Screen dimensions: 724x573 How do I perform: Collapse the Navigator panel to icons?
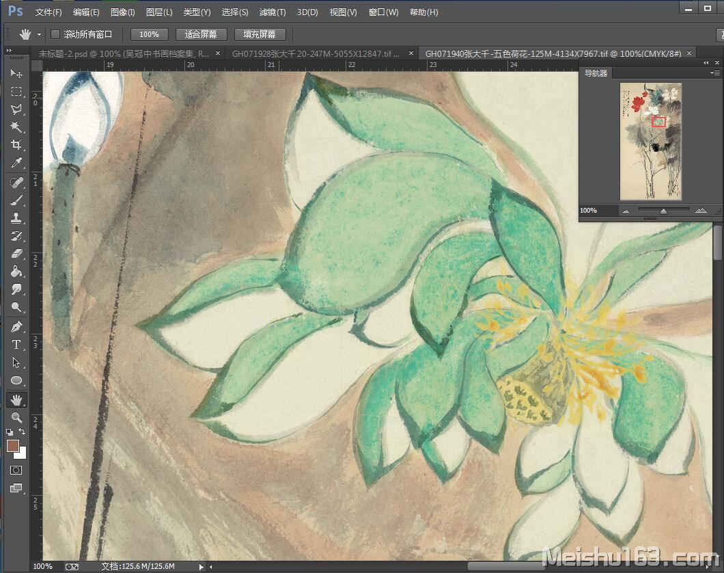click(706, 62)
